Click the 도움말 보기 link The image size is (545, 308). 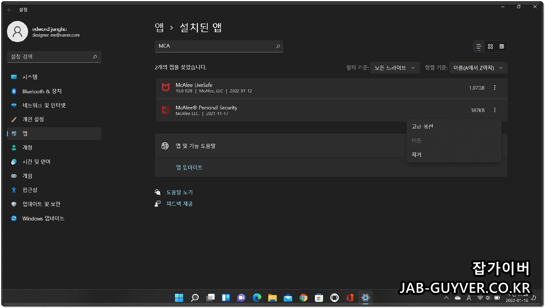point(180,192)
